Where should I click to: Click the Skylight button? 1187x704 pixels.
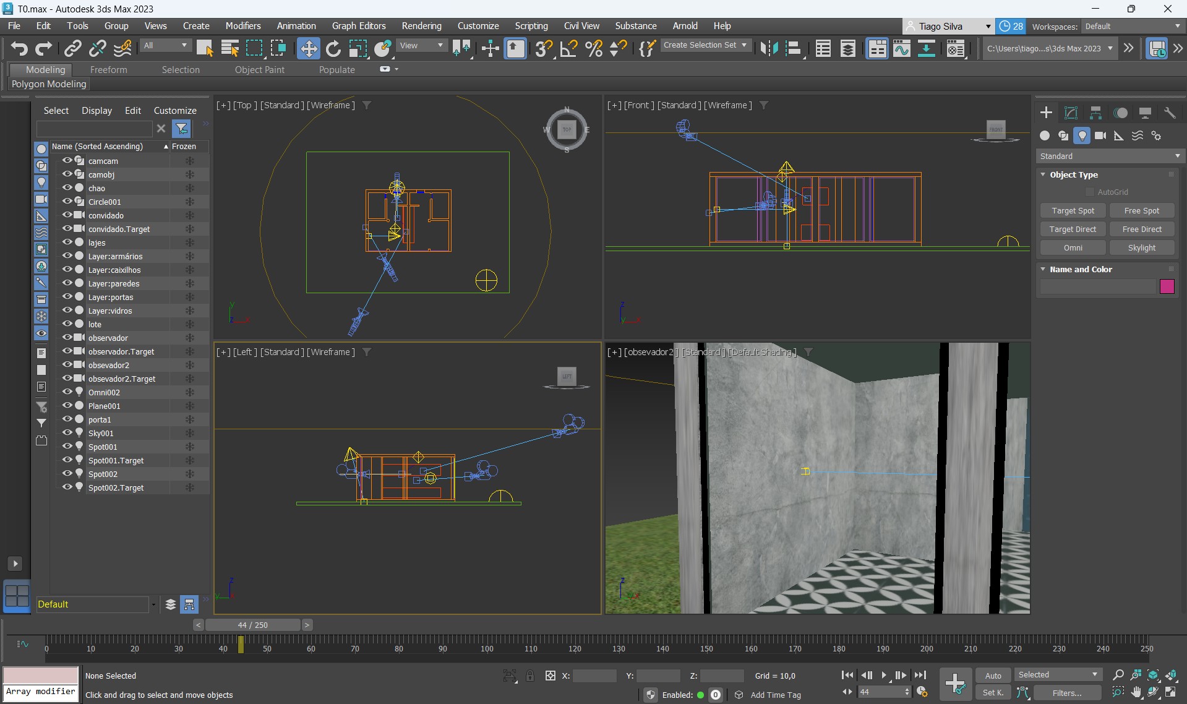point(1141,248)
